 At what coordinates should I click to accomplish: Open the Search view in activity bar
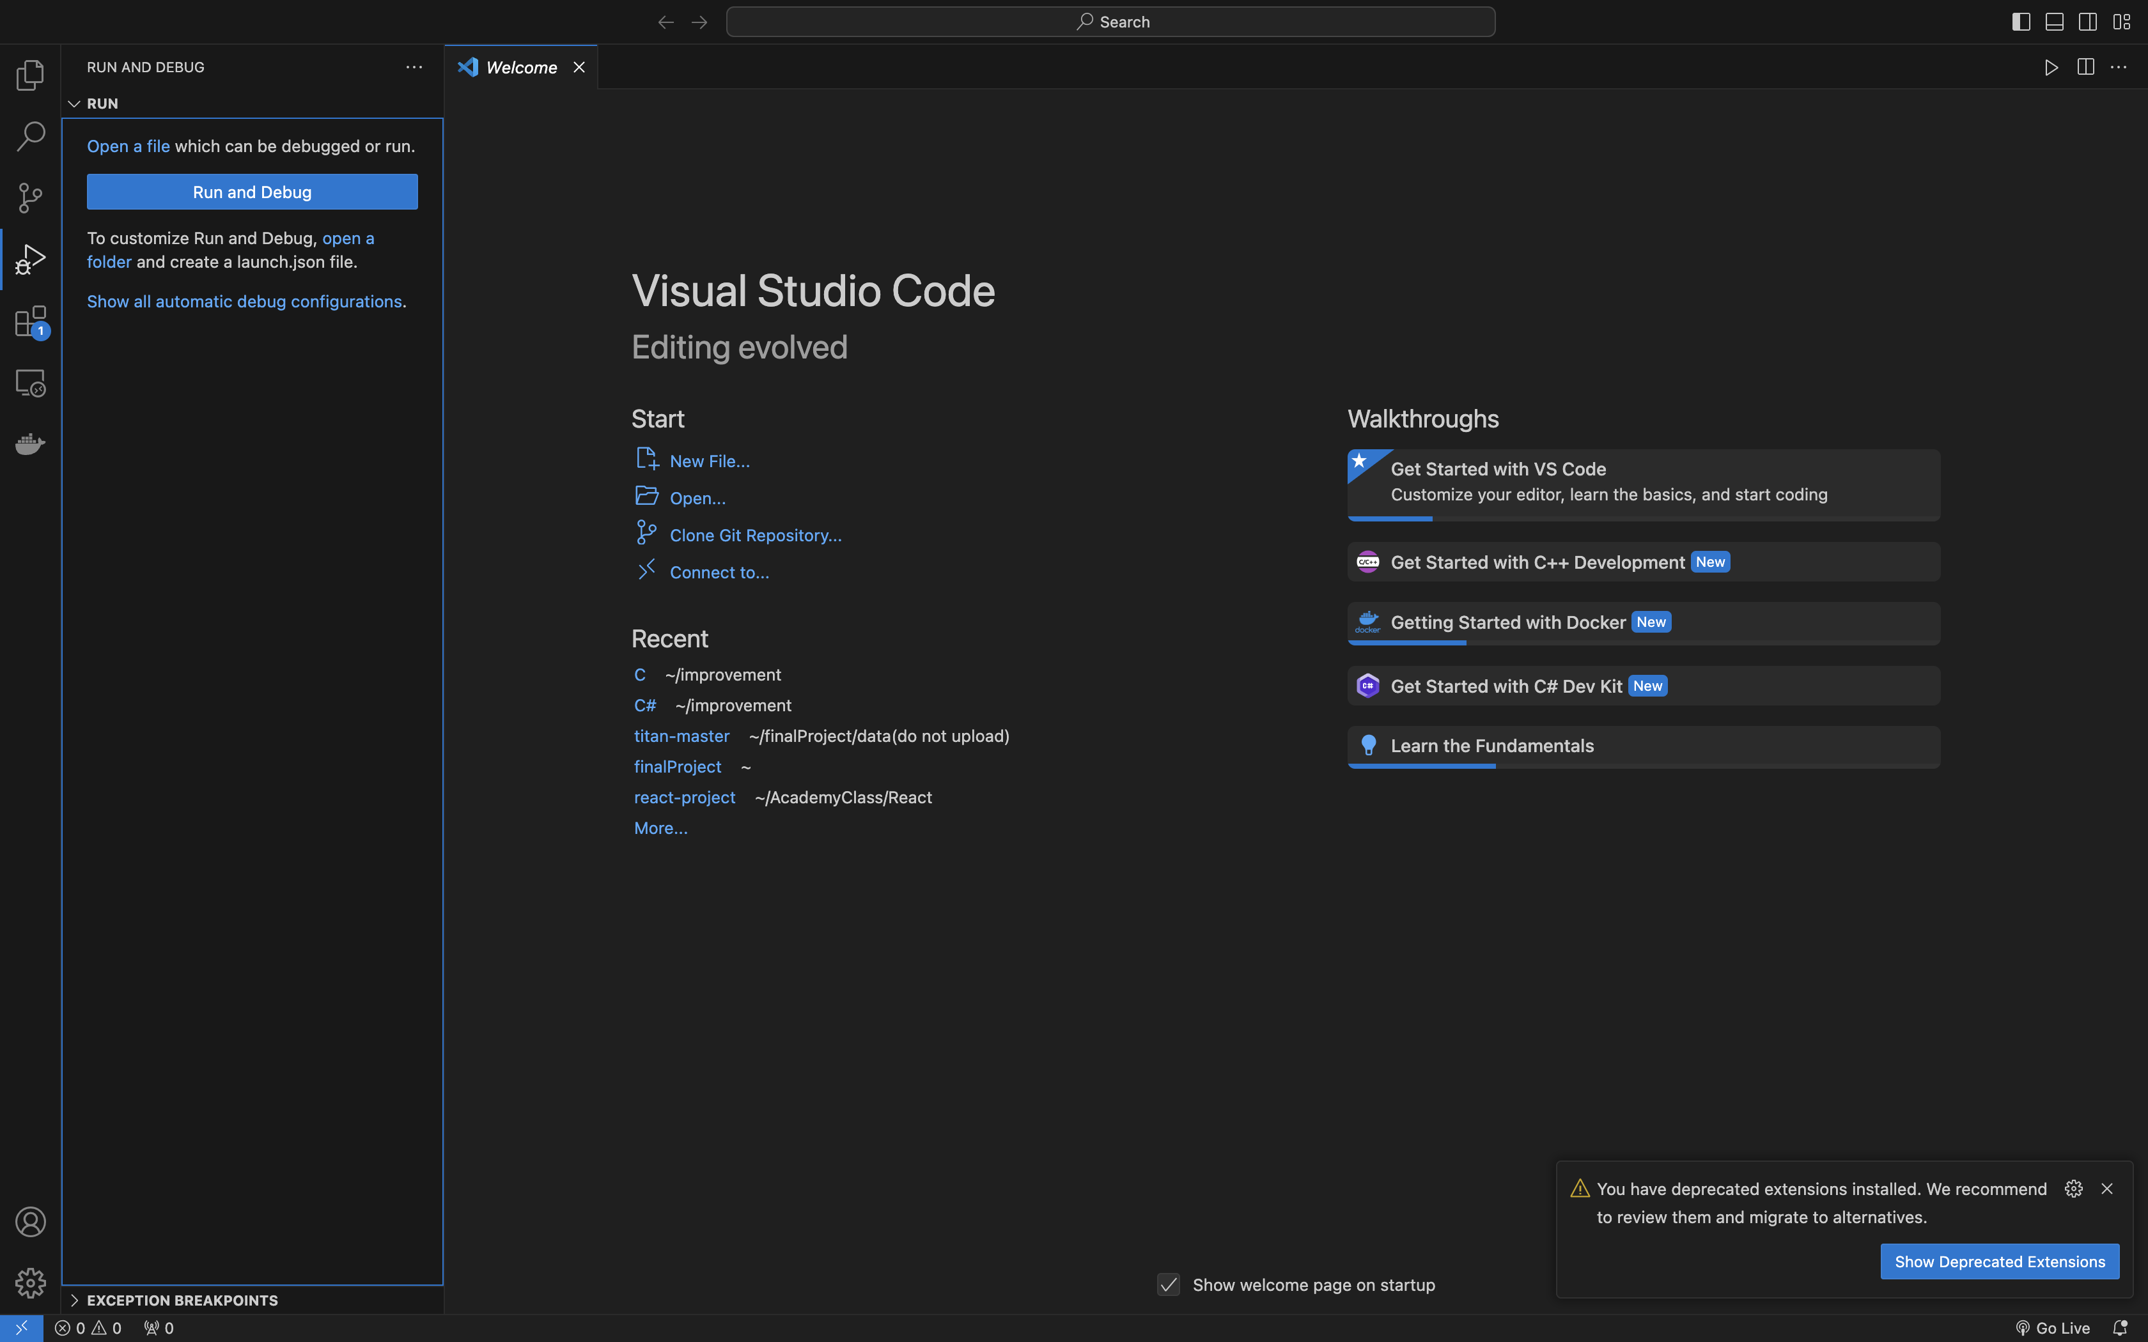tap(30, 137)
